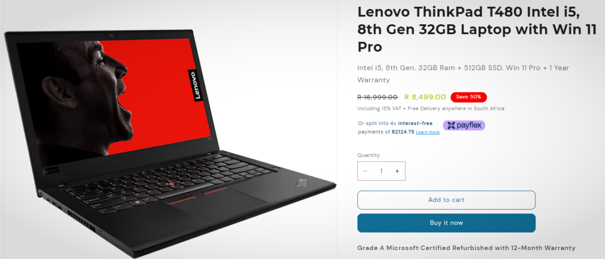Screen dimensions: 605x259
Task: Add the ThinkPad T480 to cart
Action: point(446,200)
